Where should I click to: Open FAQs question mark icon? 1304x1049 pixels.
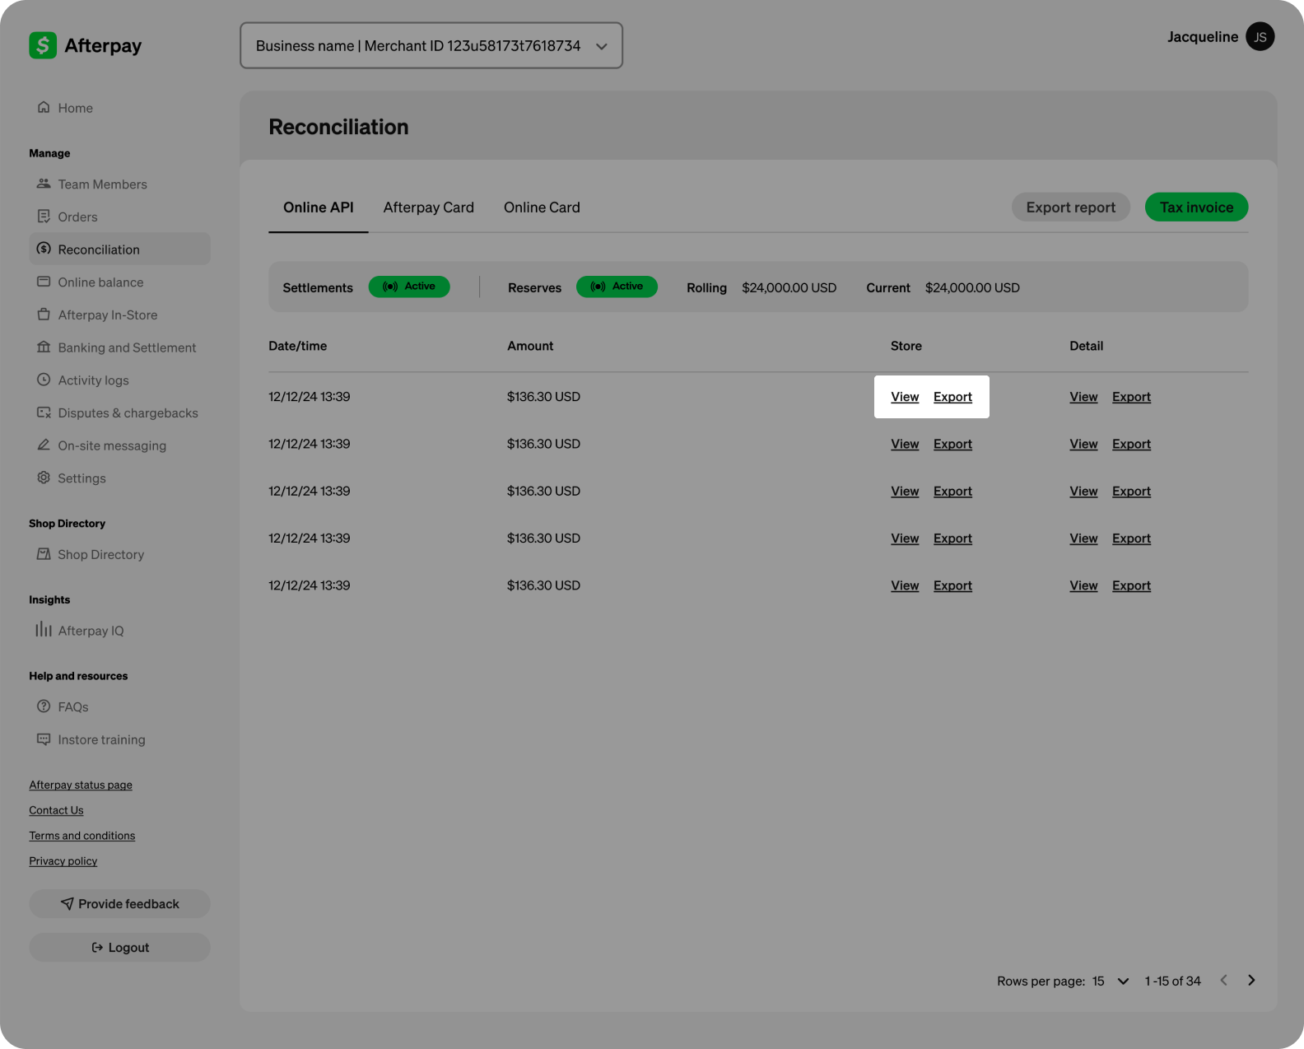(x=44, y=706)
